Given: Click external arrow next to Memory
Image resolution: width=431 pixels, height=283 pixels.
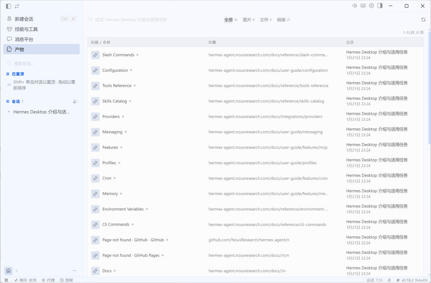Looking at the screenshot, I should (121, 194).
